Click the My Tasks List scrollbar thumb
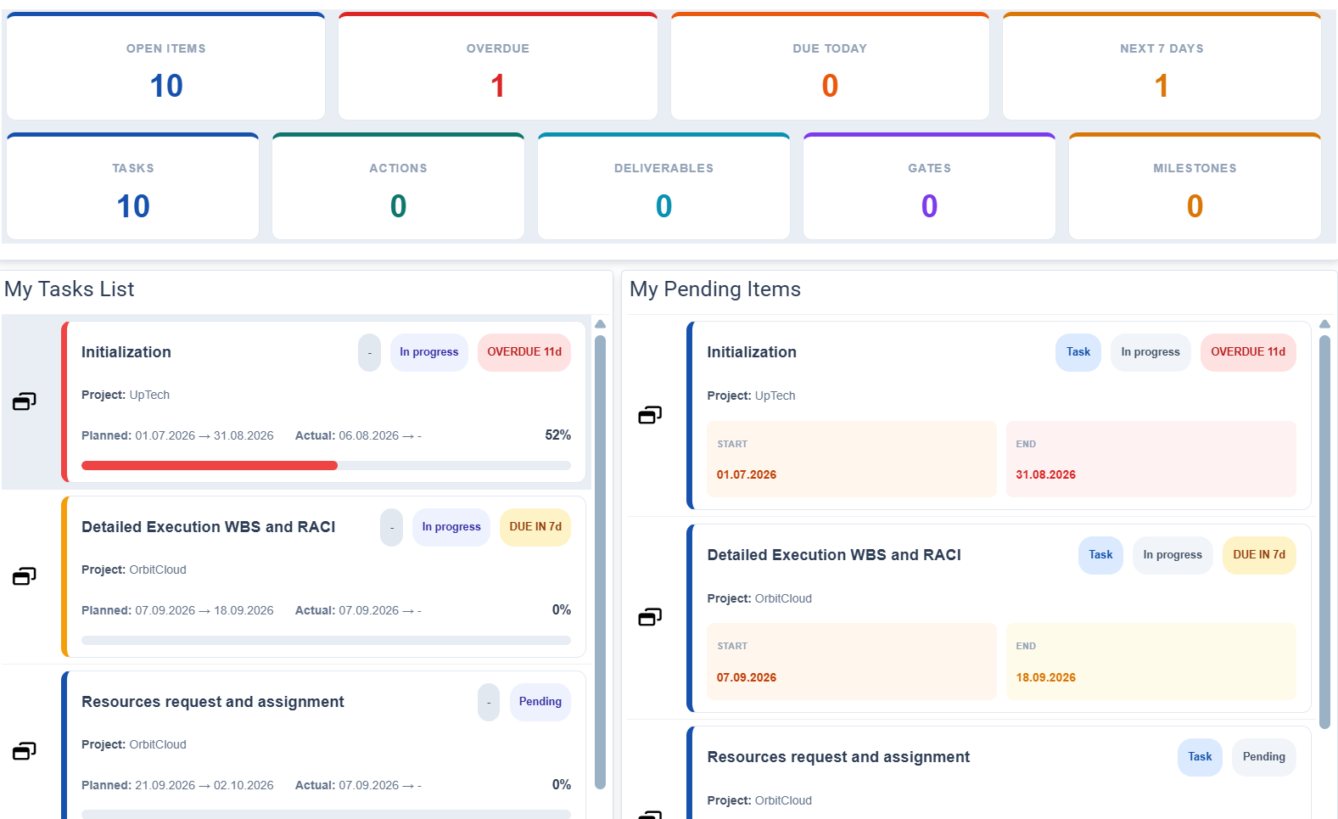The width and height of the screenshot is (1338, 819). (x=601, y=562)
